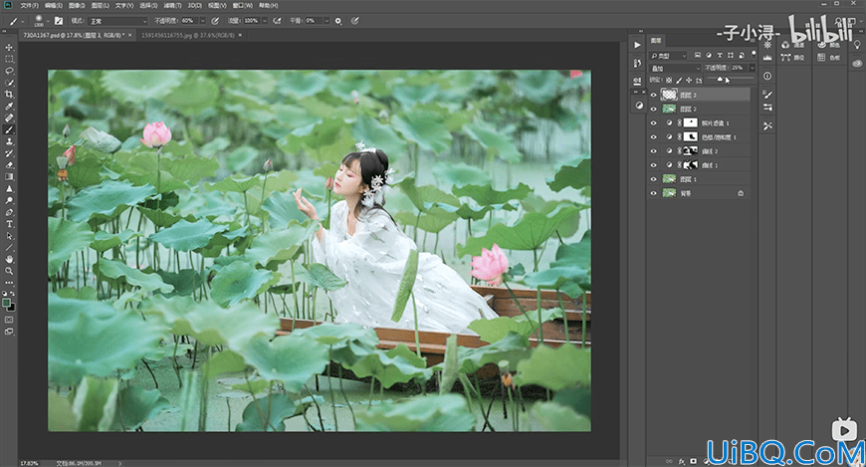The height and width of the screenshot is (467, 866).
Task: Open the Info panel icon
Action: 767,76
